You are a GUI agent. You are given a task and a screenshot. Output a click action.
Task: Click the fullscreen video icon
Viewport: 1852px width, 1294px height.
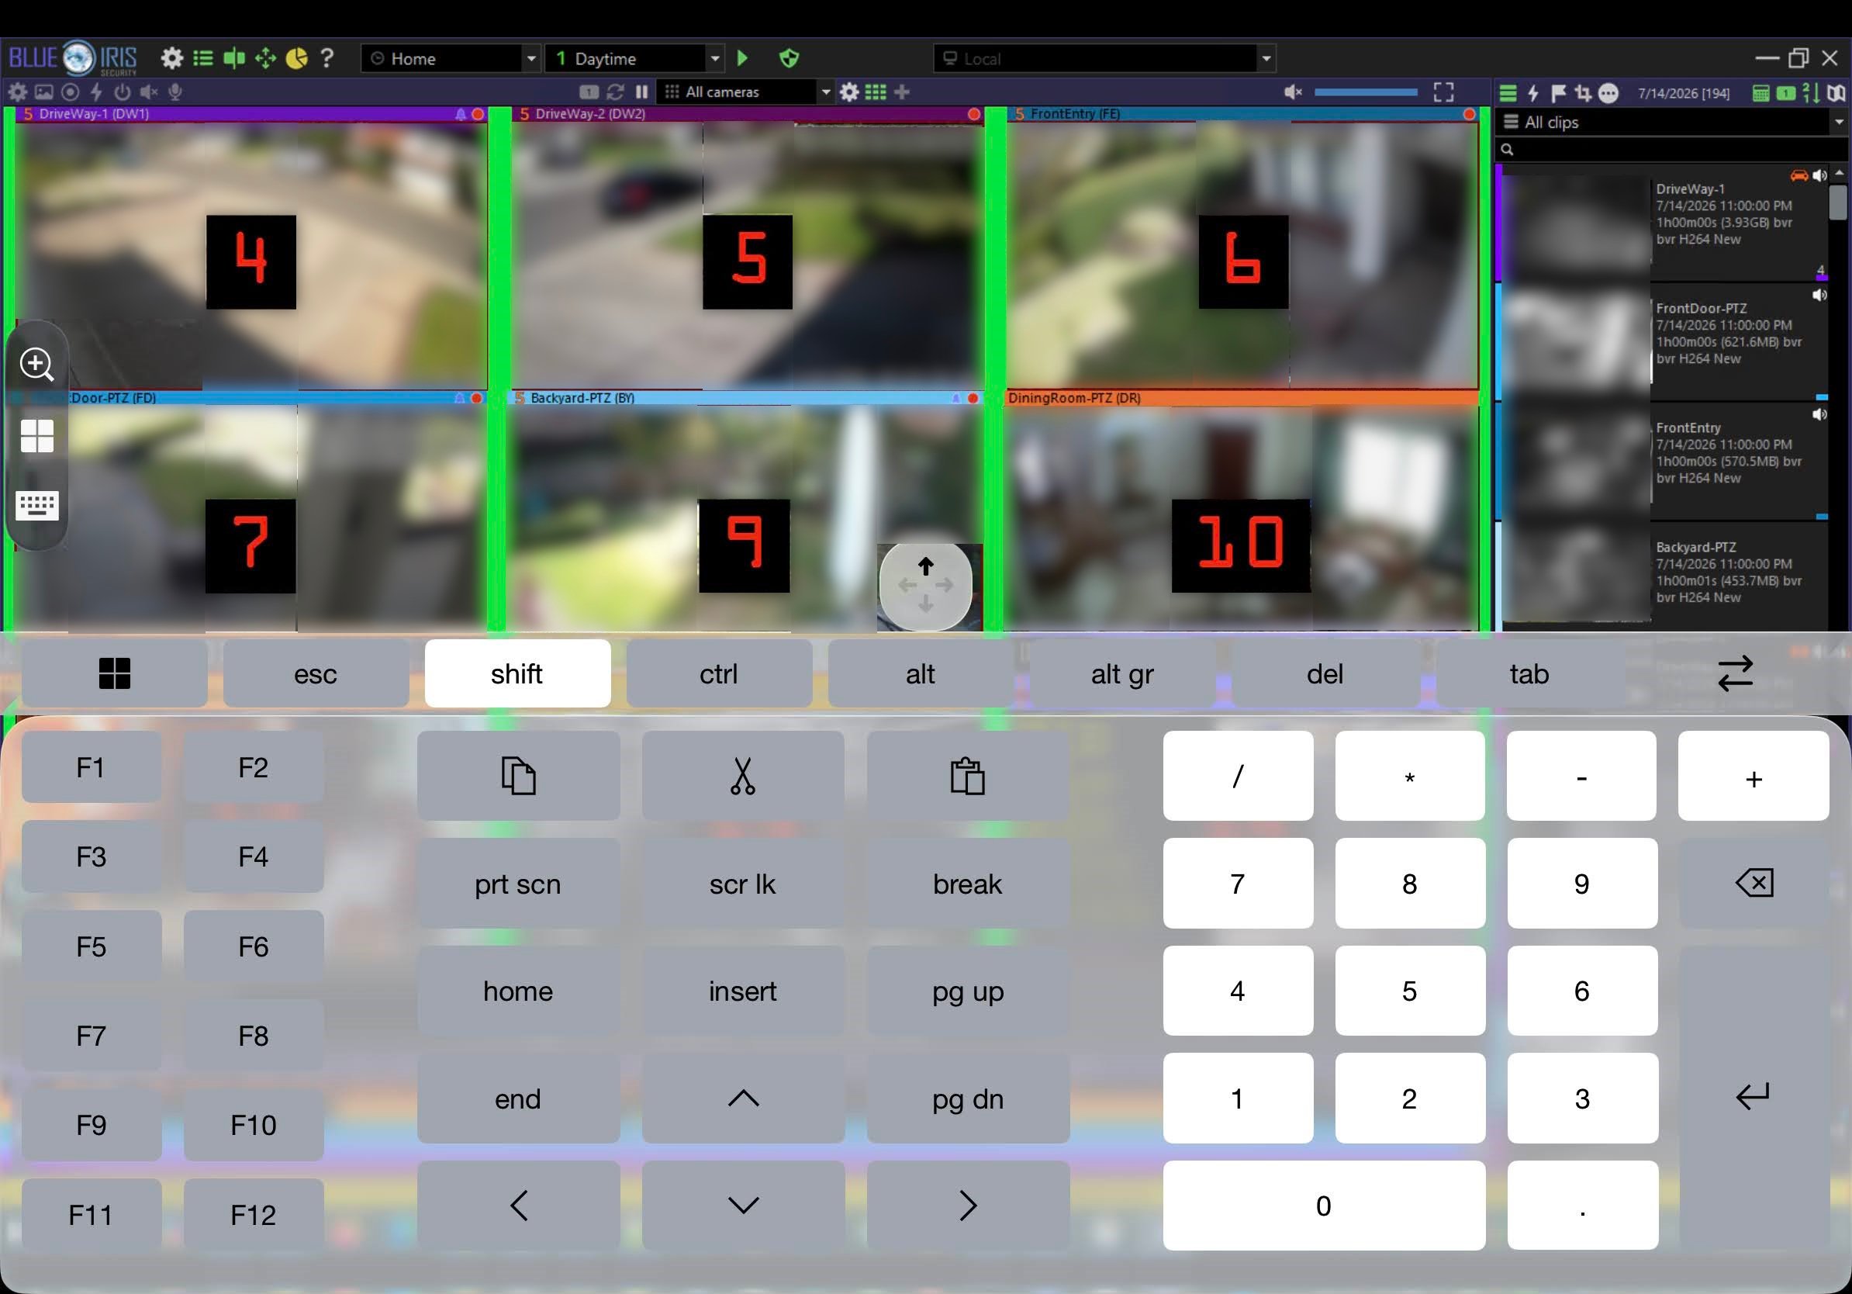1444,92
